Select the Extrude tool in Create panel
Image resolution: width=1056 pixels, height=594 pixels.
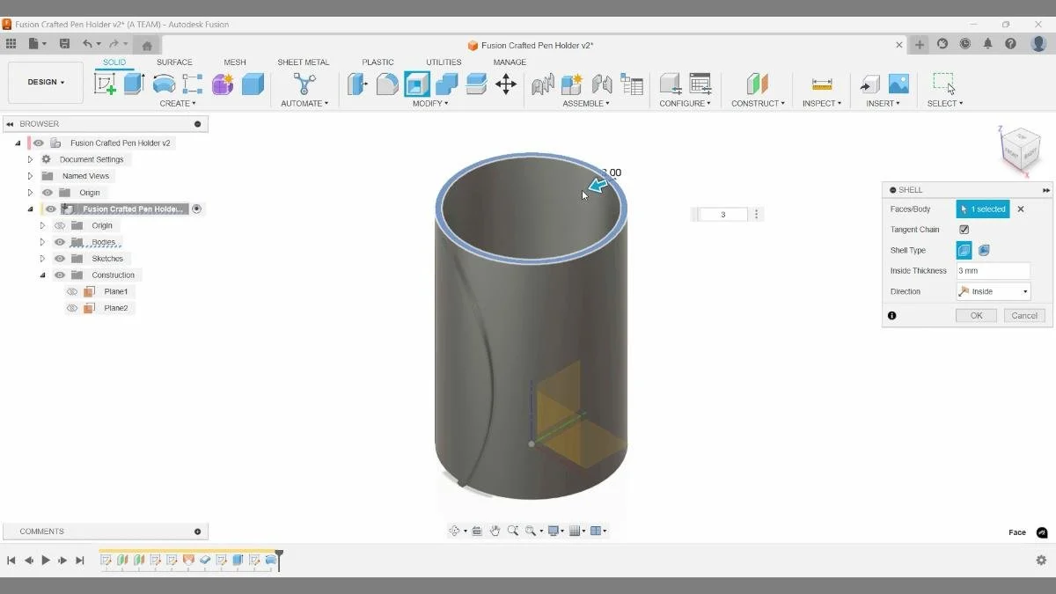tap(134, 84)
